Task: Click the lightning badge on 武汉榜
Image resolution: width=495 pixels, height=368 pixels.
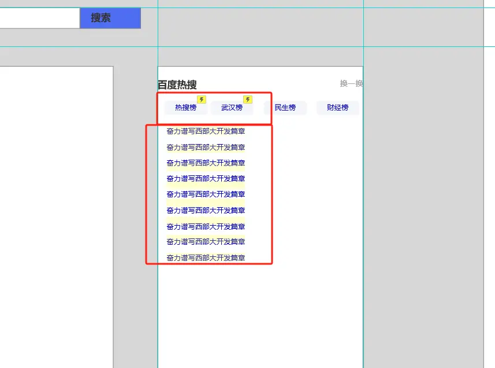Action: (248, 100)
